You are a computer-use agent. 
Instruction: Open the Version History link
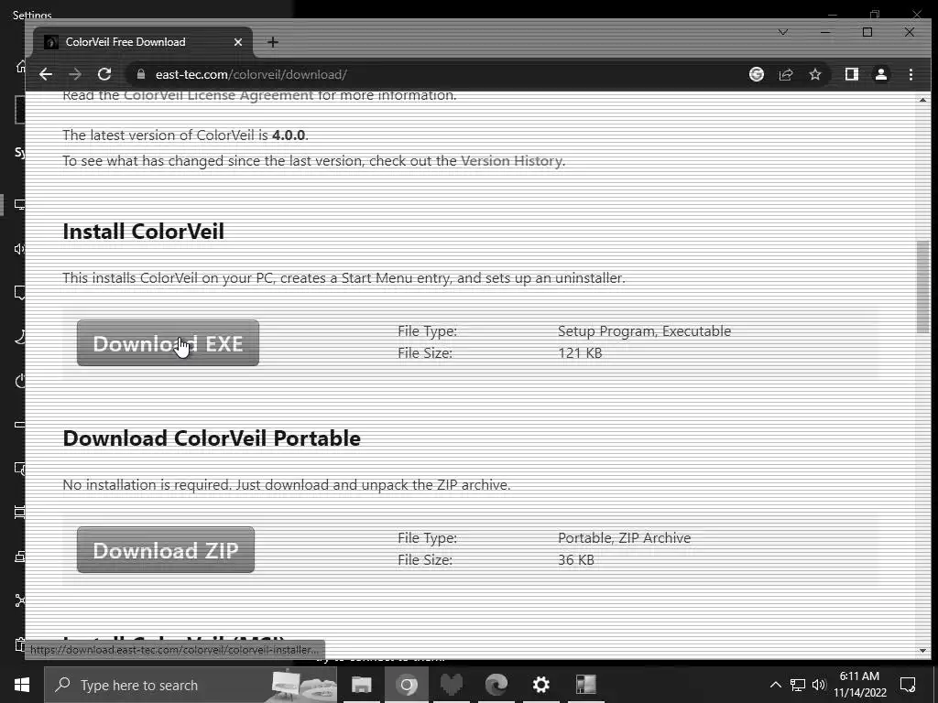tap(511, 161)
